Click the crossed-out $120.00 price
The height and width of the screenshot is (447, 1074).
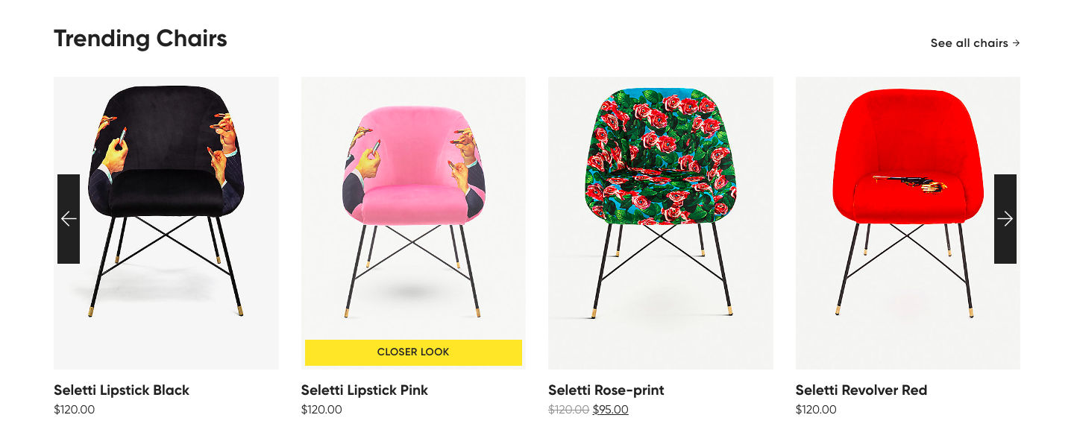tap(569, 410)
